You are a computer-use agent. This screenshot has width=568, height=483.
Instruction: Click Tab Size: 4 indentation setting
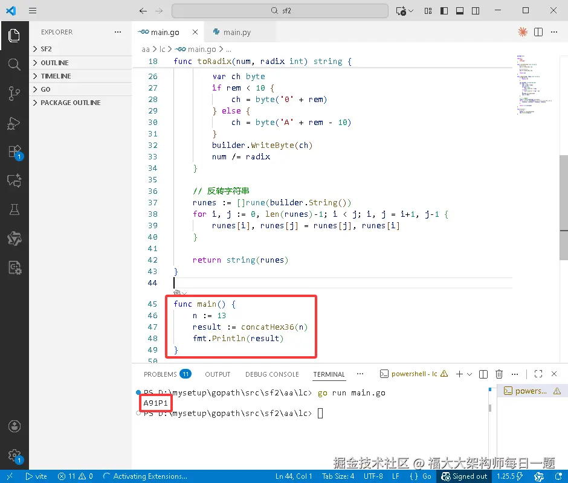(x=338, y=476)
